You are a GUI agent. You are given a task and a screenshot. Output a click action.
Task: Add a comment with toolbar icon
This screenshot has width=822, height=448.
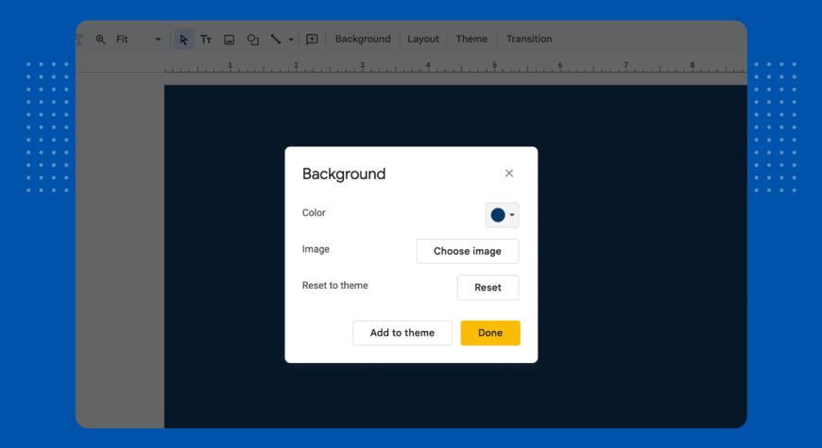point(312,40)
